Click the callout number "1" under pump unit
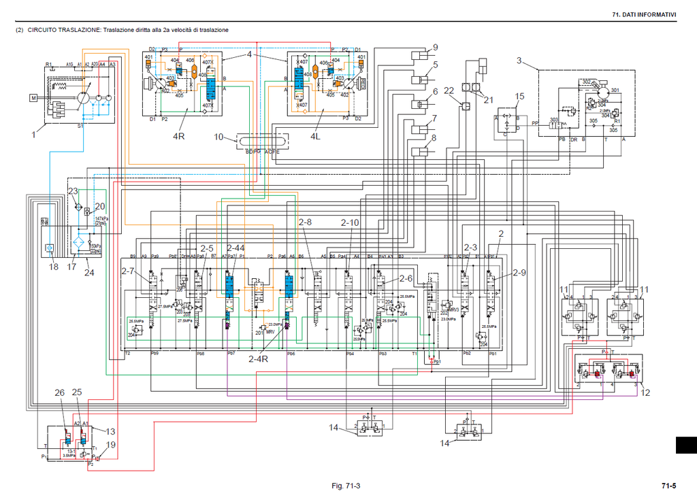 pyautogui.click(x=33, y=134)
